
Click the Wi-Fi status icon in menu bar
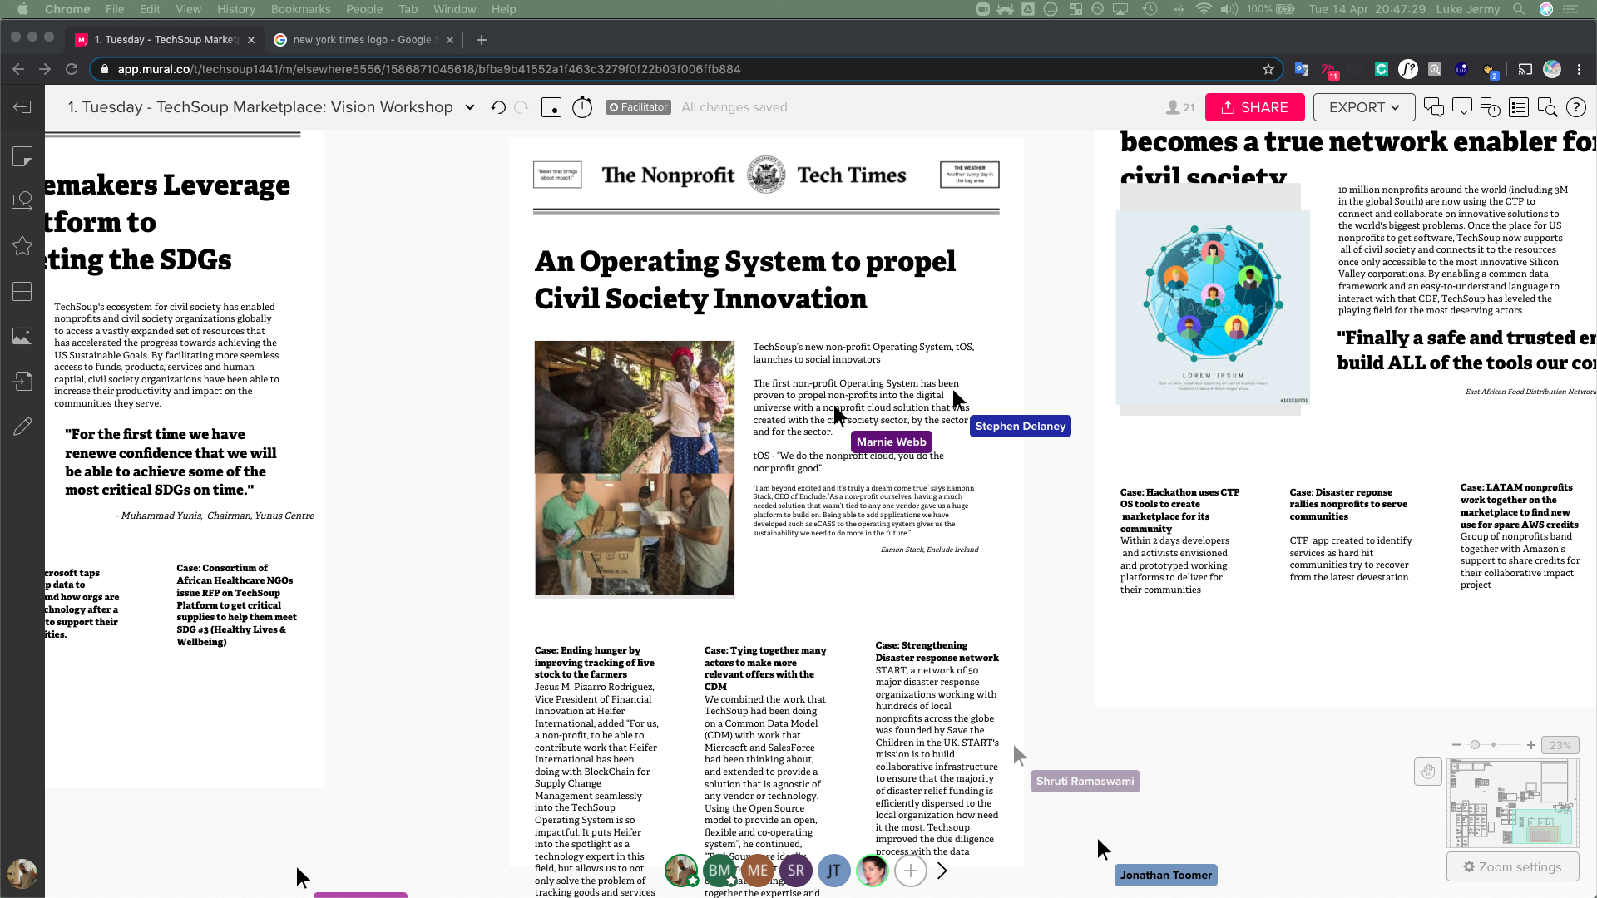pos(1204,9)
